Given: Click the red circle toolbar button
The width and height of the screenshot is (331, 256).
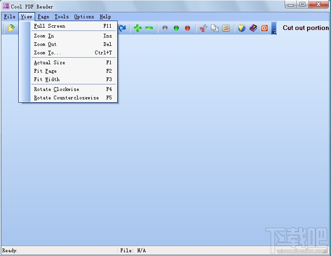Looking at the screenshot, I should point(188,28).
